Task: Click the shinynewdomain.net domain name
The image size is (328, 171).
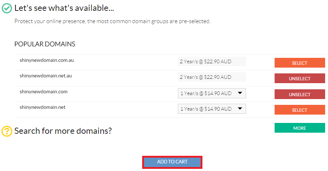Action: [x=43, y=107]
